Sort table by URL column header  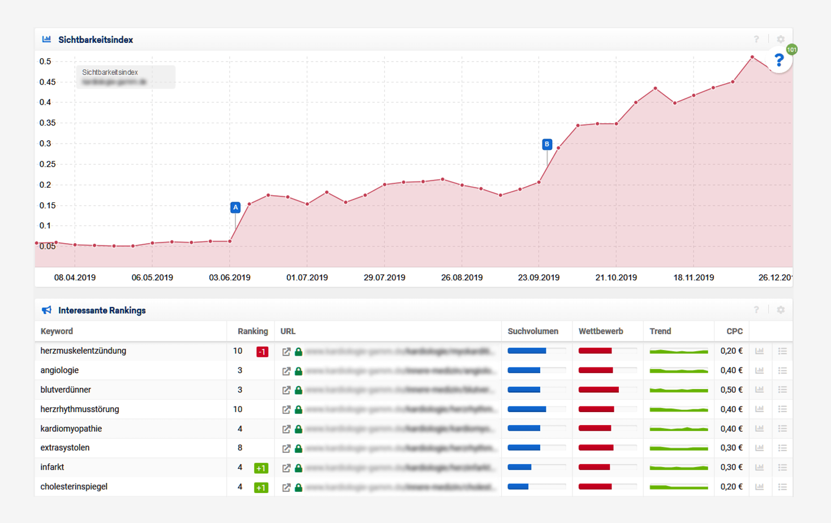(x=288, y=331)
